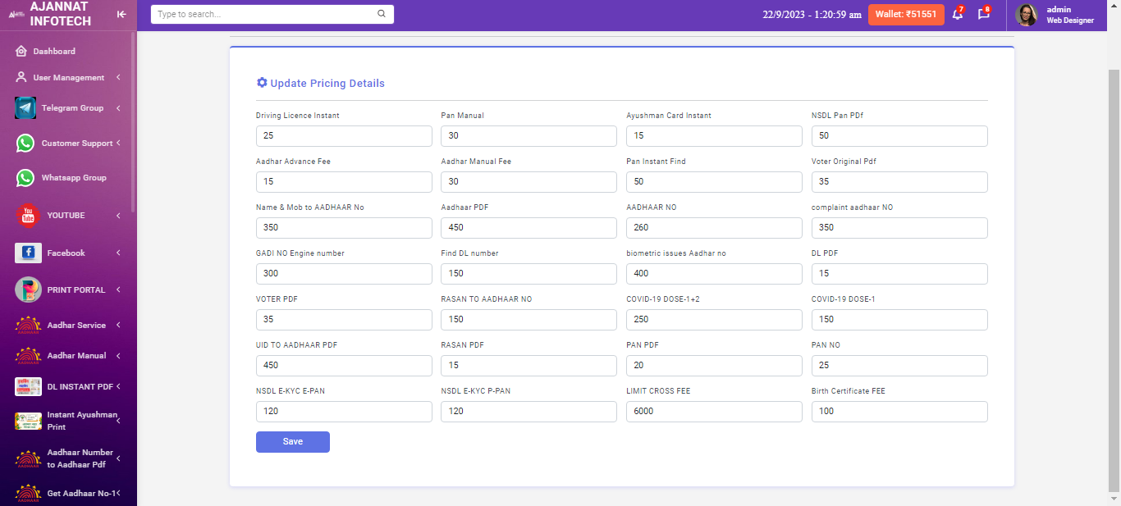The image size is (1121, 506).
Task: Click the Facebook logo icon
Action: point(28,253)
